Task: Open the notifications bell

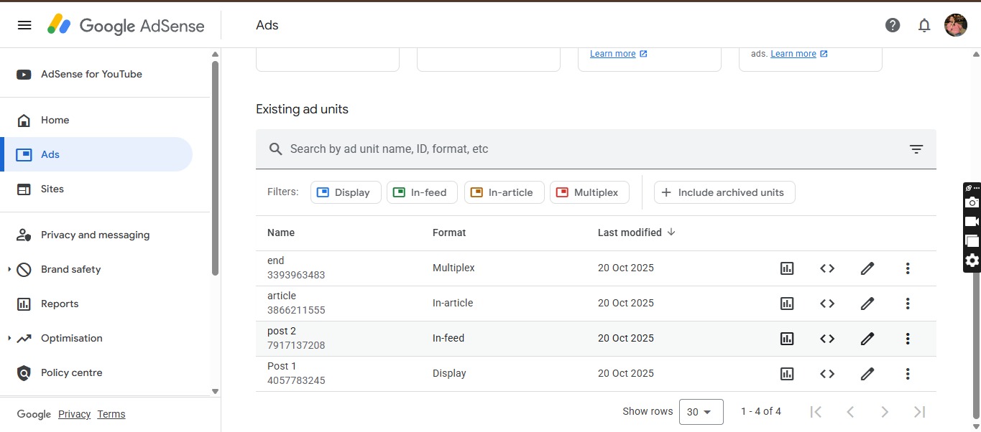Action: click(924, 25)
